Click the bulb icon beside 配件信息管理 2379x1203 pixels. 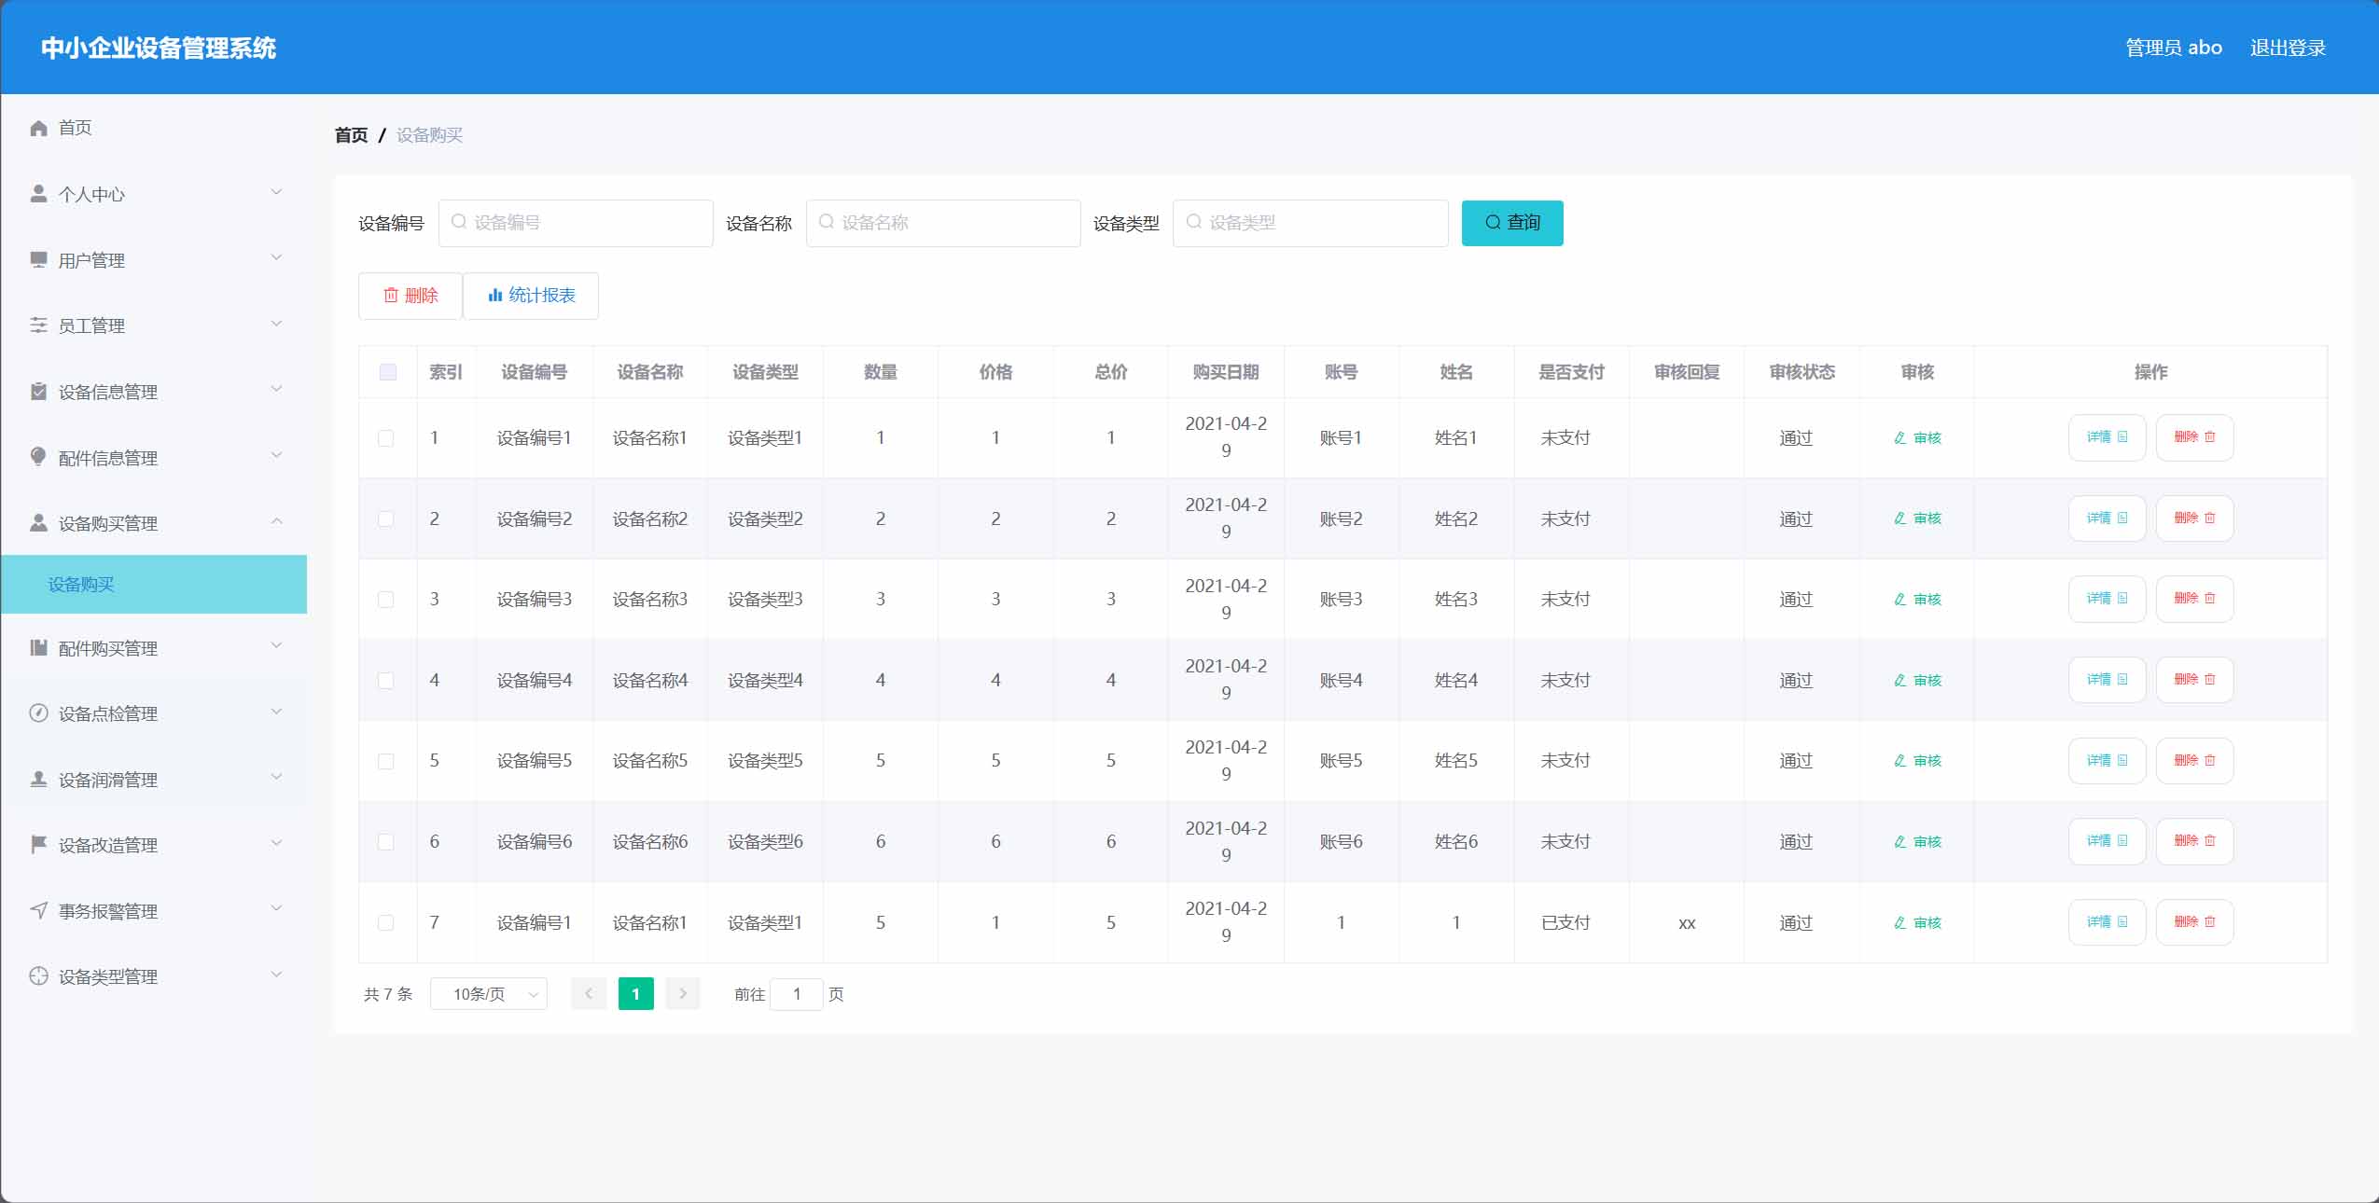[38, 456]
